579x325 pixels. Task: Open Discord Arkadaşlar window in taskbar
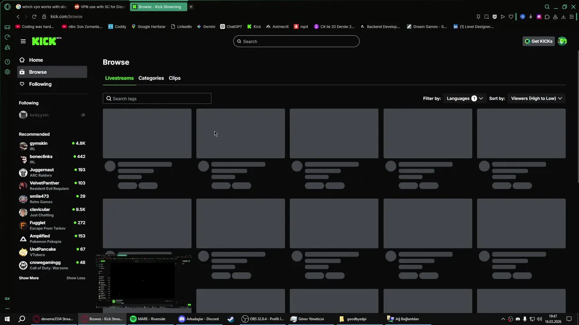199,319
